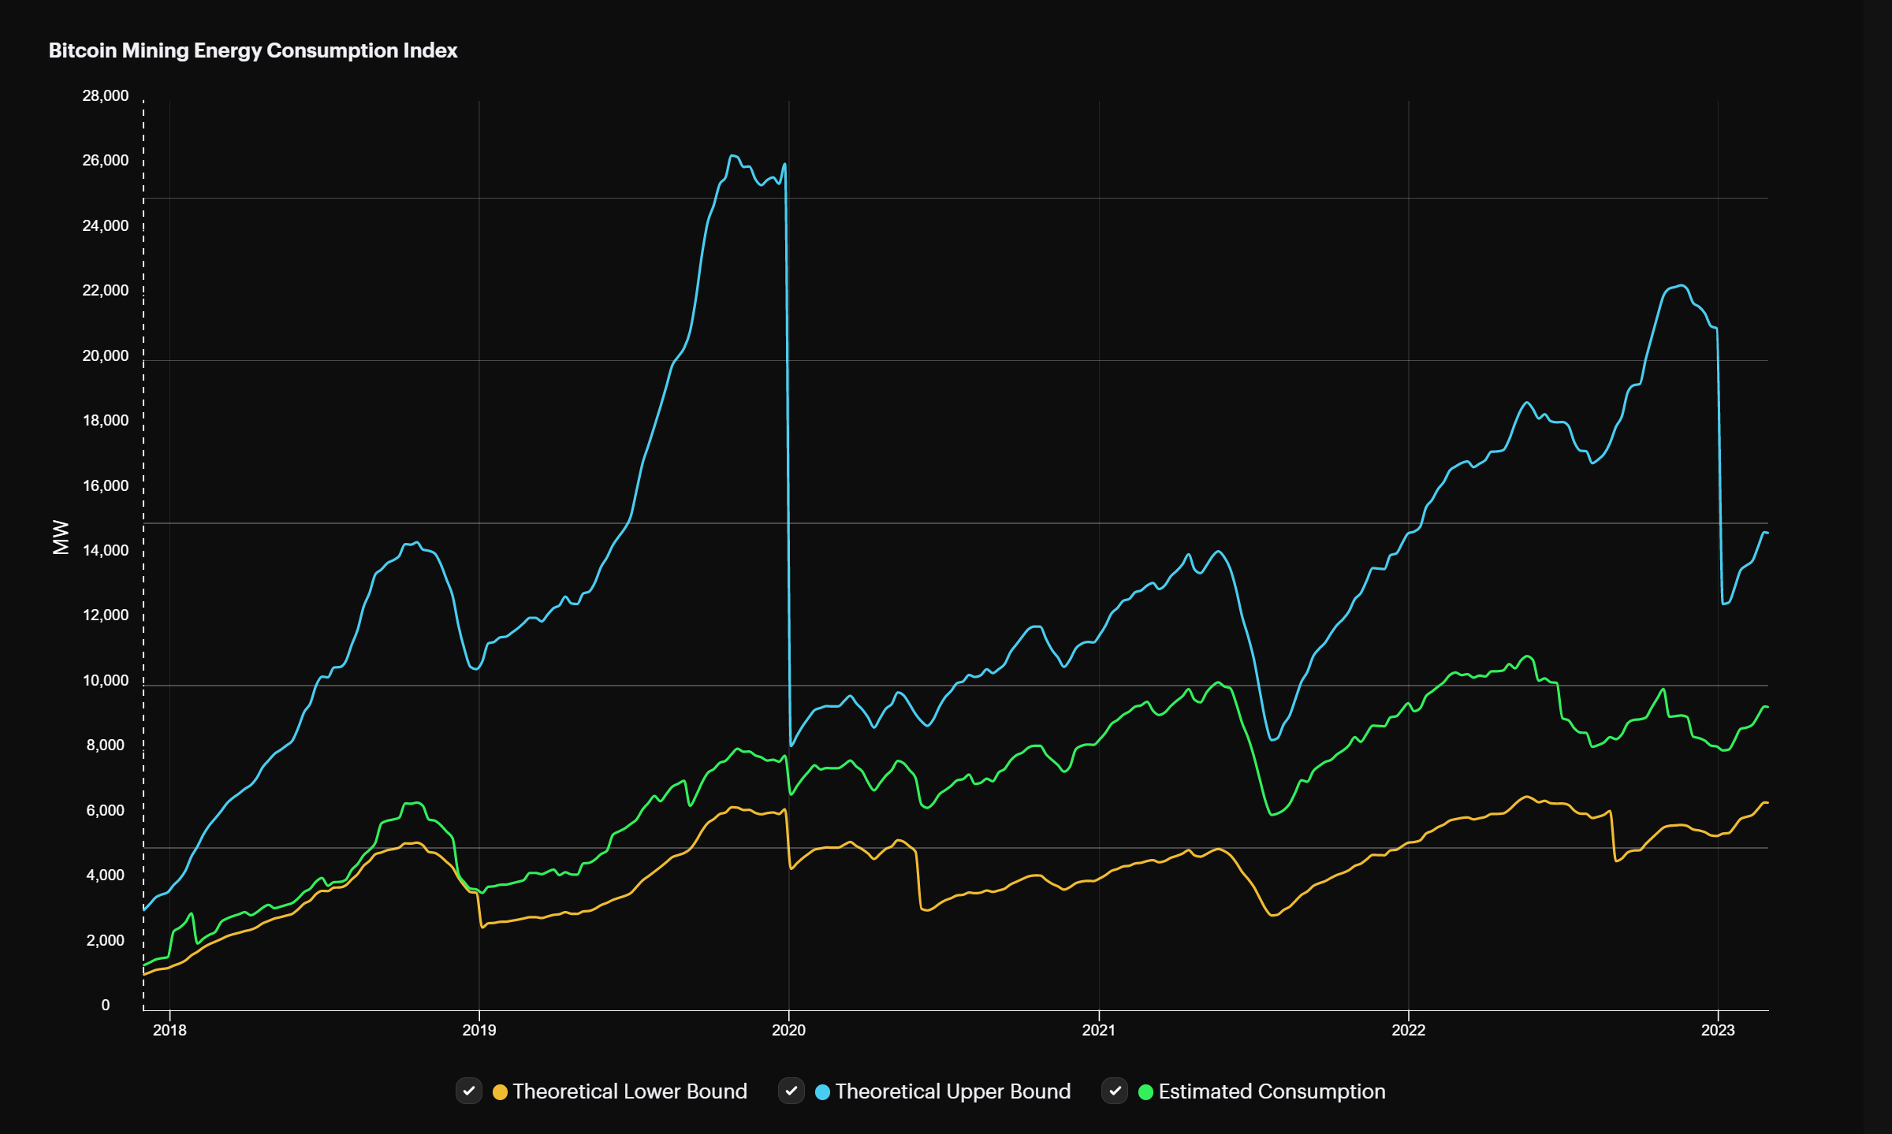The height and width of the screenshot is (1134, 1892).
Task: Uncheck the Theoretical Lower Bound checkbox
Action: (469, 1091)
